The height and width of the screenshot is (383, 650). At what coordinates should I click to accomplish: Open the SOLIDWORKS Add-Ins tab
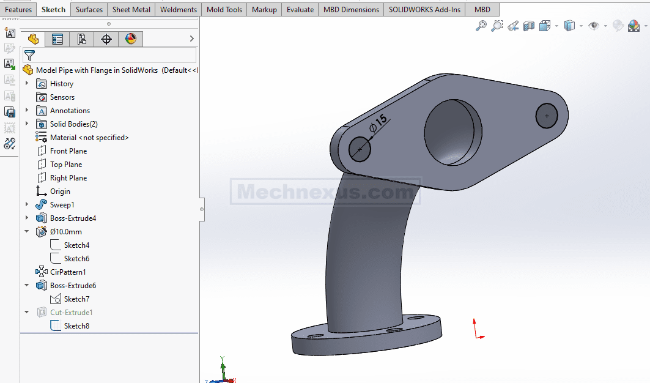[424, 10]
